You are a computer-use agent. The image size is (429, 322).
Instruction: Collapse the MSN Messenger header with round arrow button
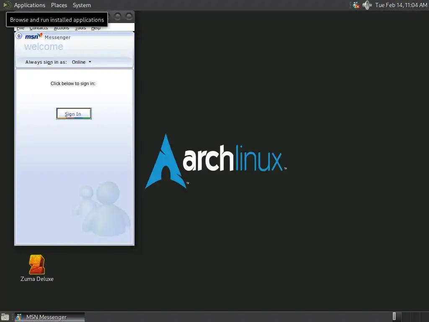click(x=18, y=36)
